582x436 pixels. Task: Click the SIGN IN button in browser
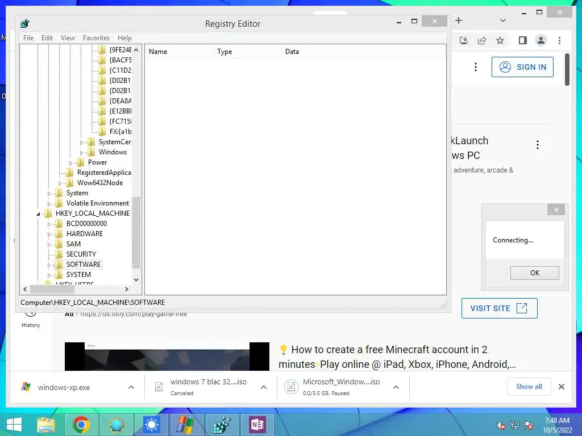coord(522,67)
